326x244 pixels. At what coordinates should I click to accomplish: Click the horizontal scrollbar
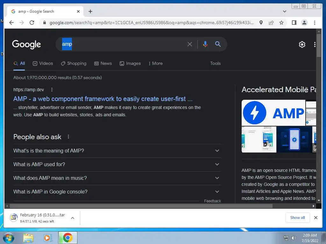click(x=141, y=206)
